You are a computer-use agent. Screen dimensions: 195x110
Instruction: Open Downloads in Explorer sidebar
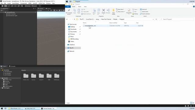click(x=73, y=29)
